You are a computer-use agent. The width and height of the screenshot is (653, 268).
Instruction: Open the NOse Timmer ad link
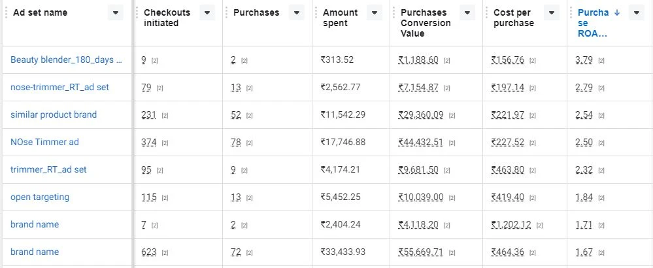[x=44, y=142]
